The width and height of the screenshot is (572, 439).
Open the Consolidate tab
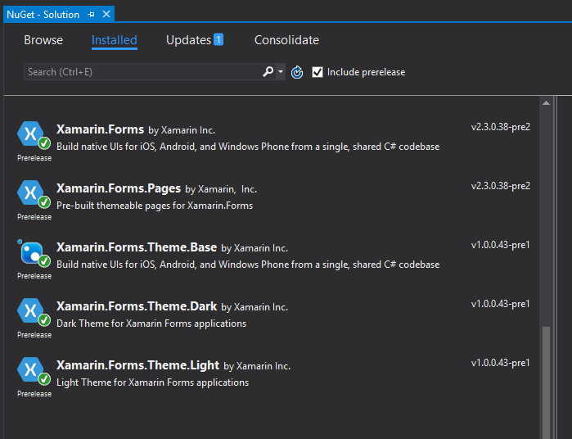tap(286, 40)
